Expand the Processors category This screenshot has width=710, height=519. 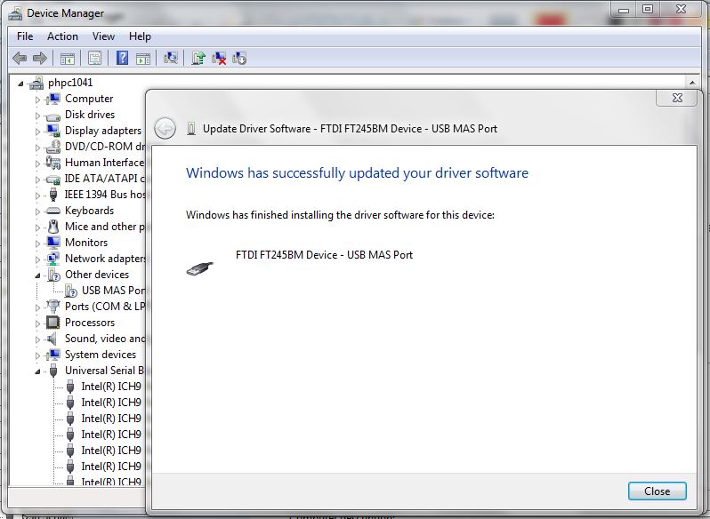click(x=37, y=323)
